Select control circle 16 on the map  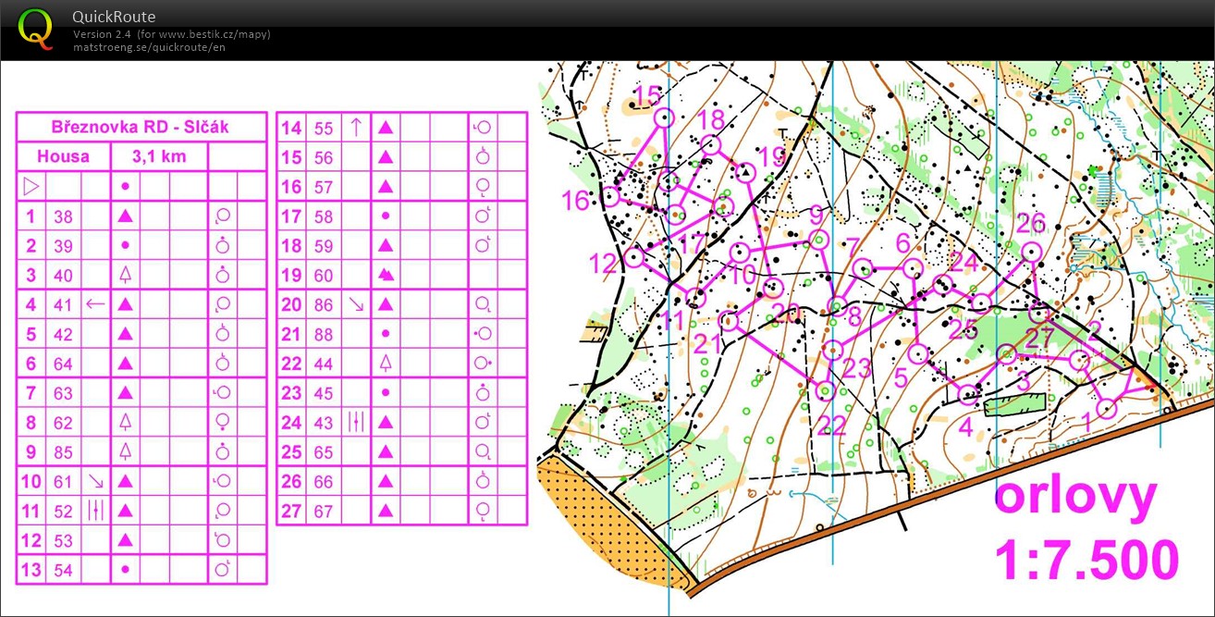[x=610, y=196]
